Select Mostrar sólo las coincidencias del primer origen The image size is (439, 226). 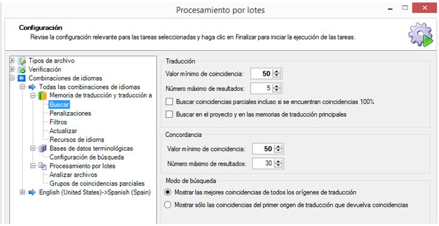click(168, 205)
